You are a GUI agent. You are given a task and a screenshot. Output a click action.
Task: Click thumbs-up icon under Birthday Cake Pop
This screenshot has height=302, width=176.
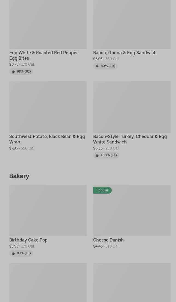pyautogui.click(x=13, y=253)
